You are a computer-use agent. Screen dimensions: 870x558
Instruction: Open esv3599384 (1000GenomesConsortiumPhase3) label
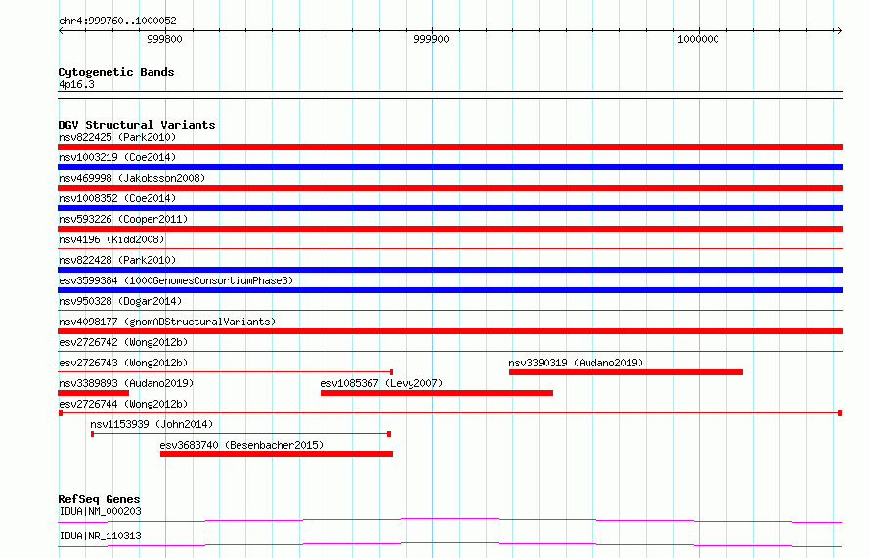[x=176, y=280]
